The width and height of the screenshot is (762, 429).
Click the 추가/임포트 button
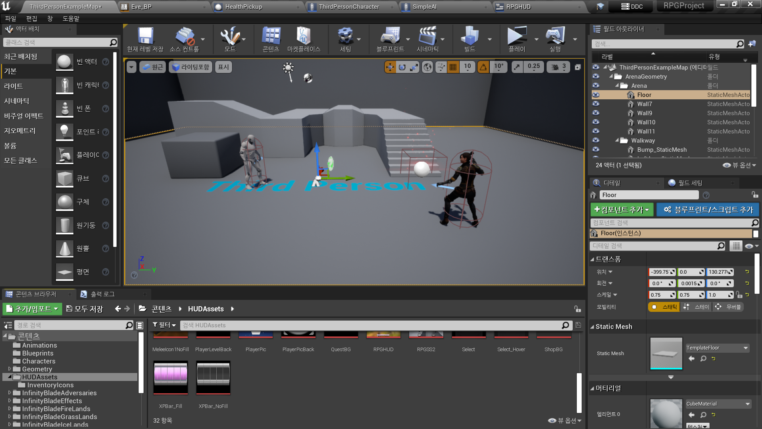33,309
